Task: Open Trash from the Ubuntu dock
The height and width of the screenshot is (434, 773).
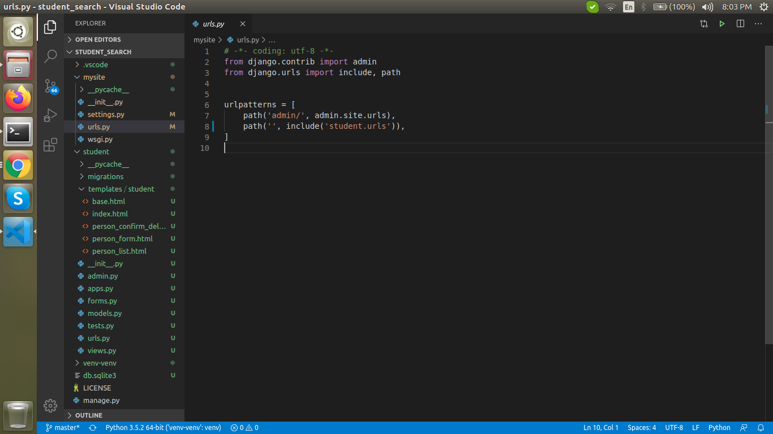Action: tap(18, 415)
